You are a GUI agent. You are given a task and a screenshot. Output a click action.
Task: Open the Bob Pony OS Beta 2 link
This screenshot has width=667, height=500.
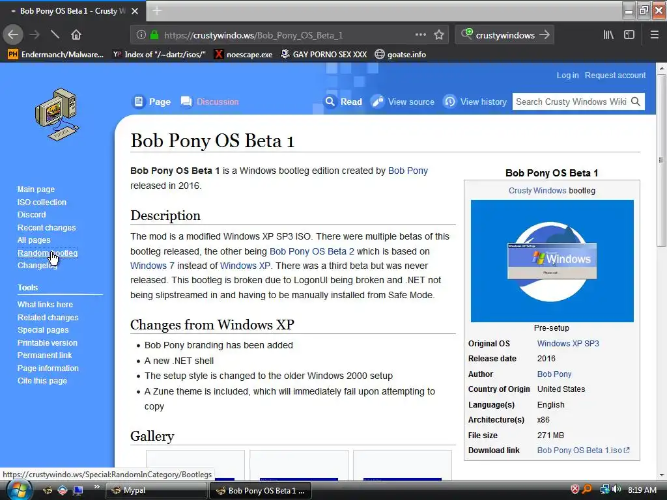(x=312, y=251)
